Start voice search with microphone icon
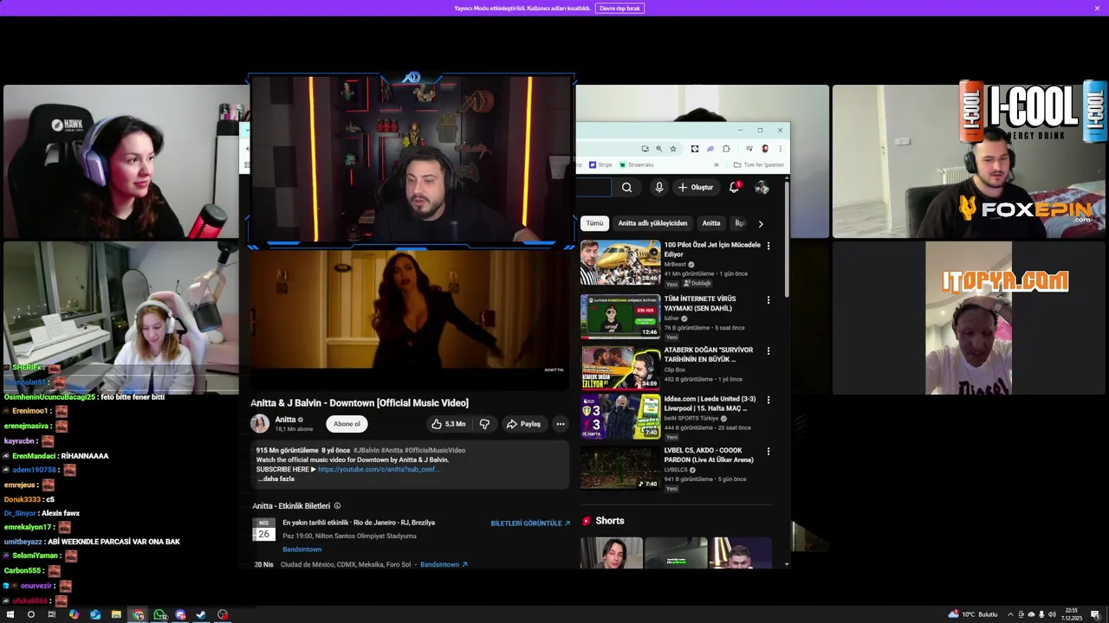Screen dimensions: 1109x623 (659, 187)
